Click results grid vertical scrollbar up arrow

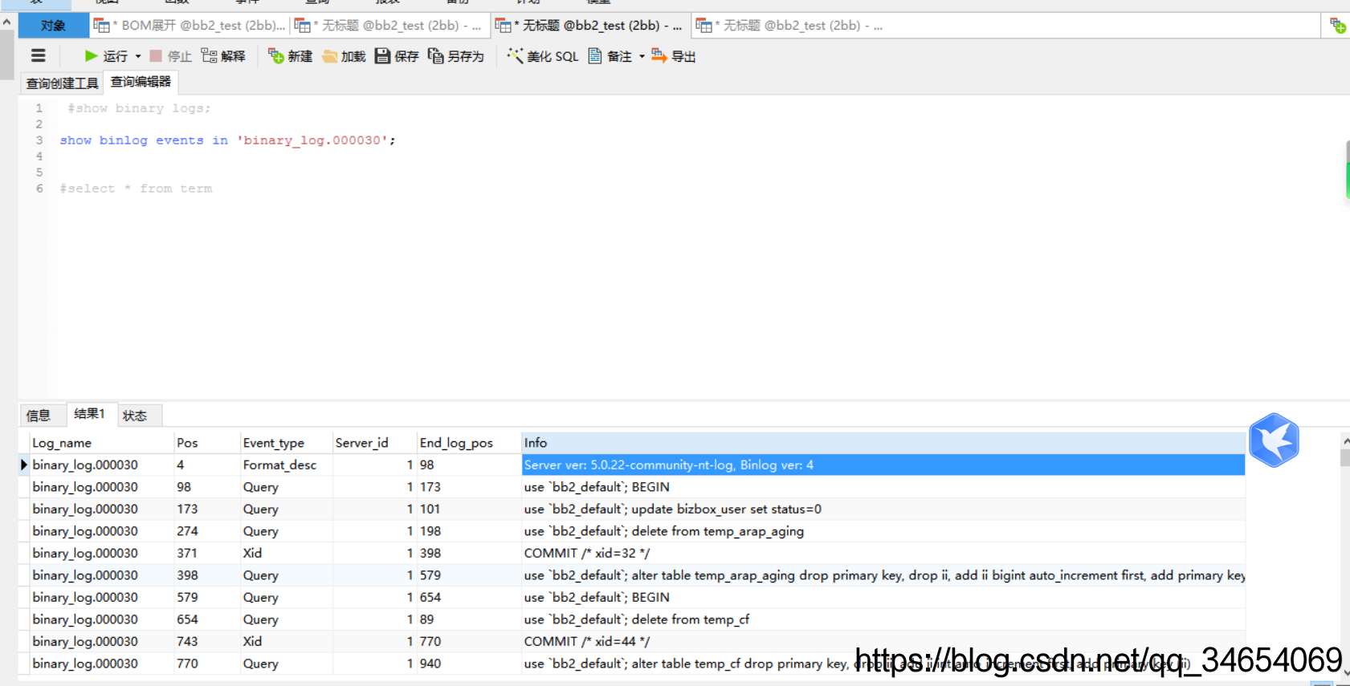[x=1345, y=441]
